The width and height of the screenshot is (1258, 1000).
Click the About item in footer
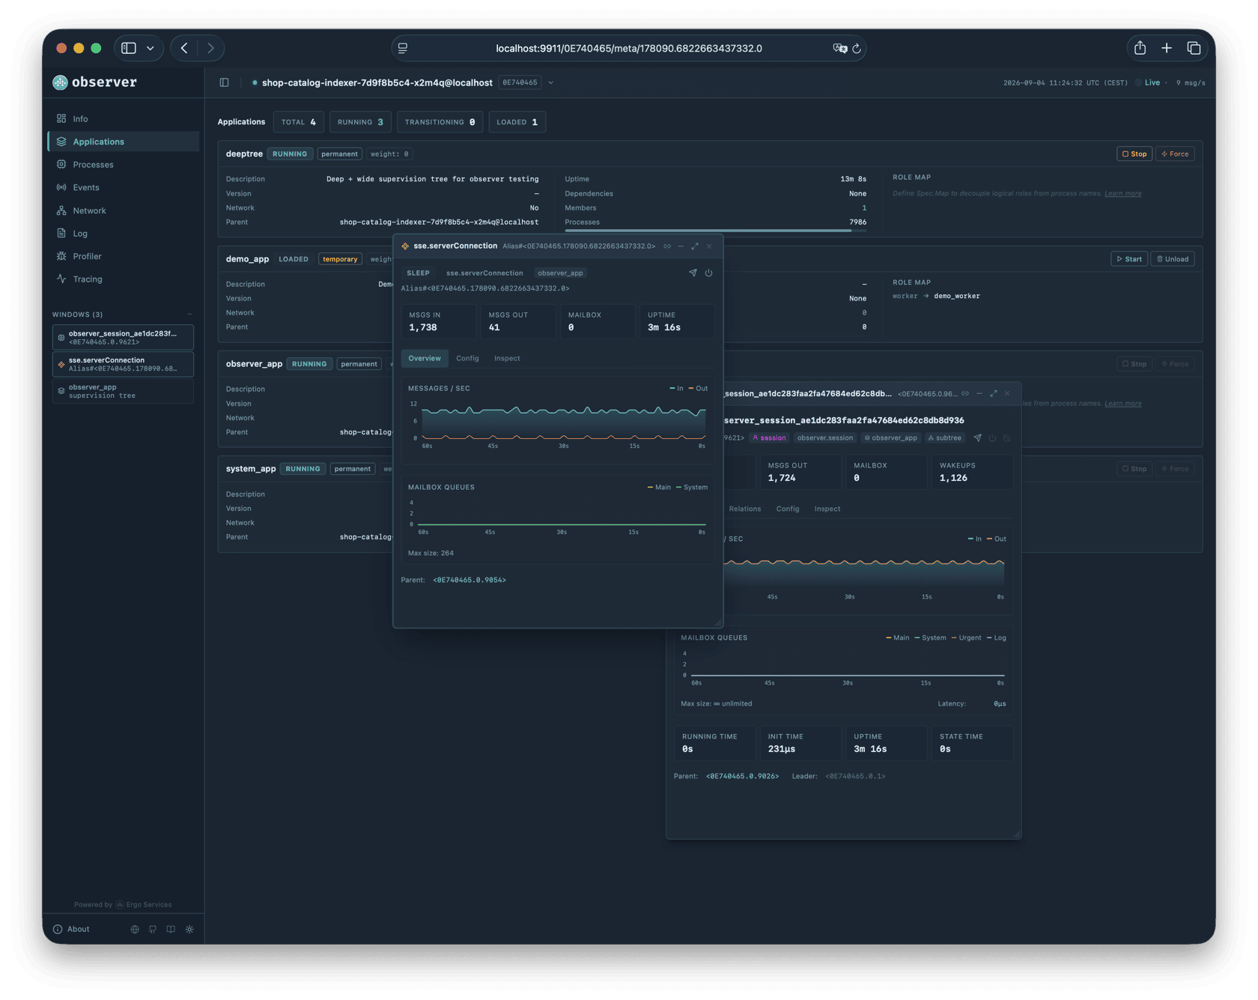pos(71,929)
